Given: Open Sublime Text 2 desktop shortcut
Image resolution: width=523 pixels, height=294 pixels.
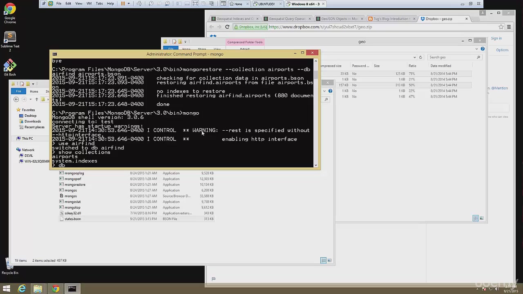Looking at the screenshot, I should [10, 41].
